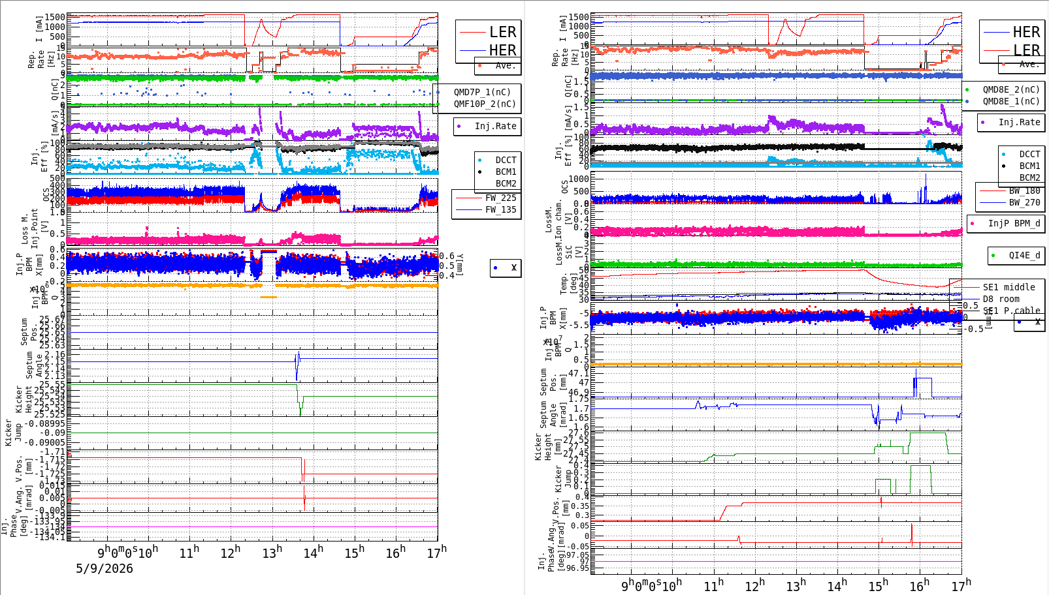This screenshot has width=1049, height=595.
Task: Select the QMF10P_2(nC) legend label
Action: click(485, 104)
